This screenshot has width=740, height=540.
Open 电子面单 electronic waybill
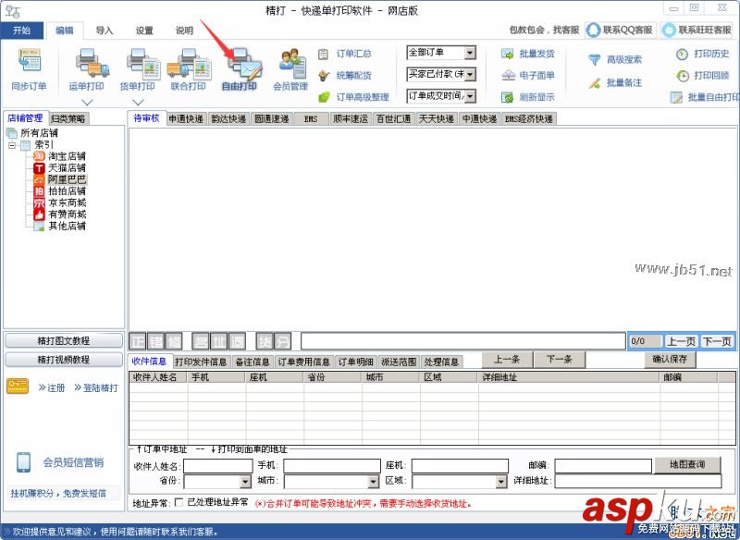pyautogui.click(x=528, y=76)
